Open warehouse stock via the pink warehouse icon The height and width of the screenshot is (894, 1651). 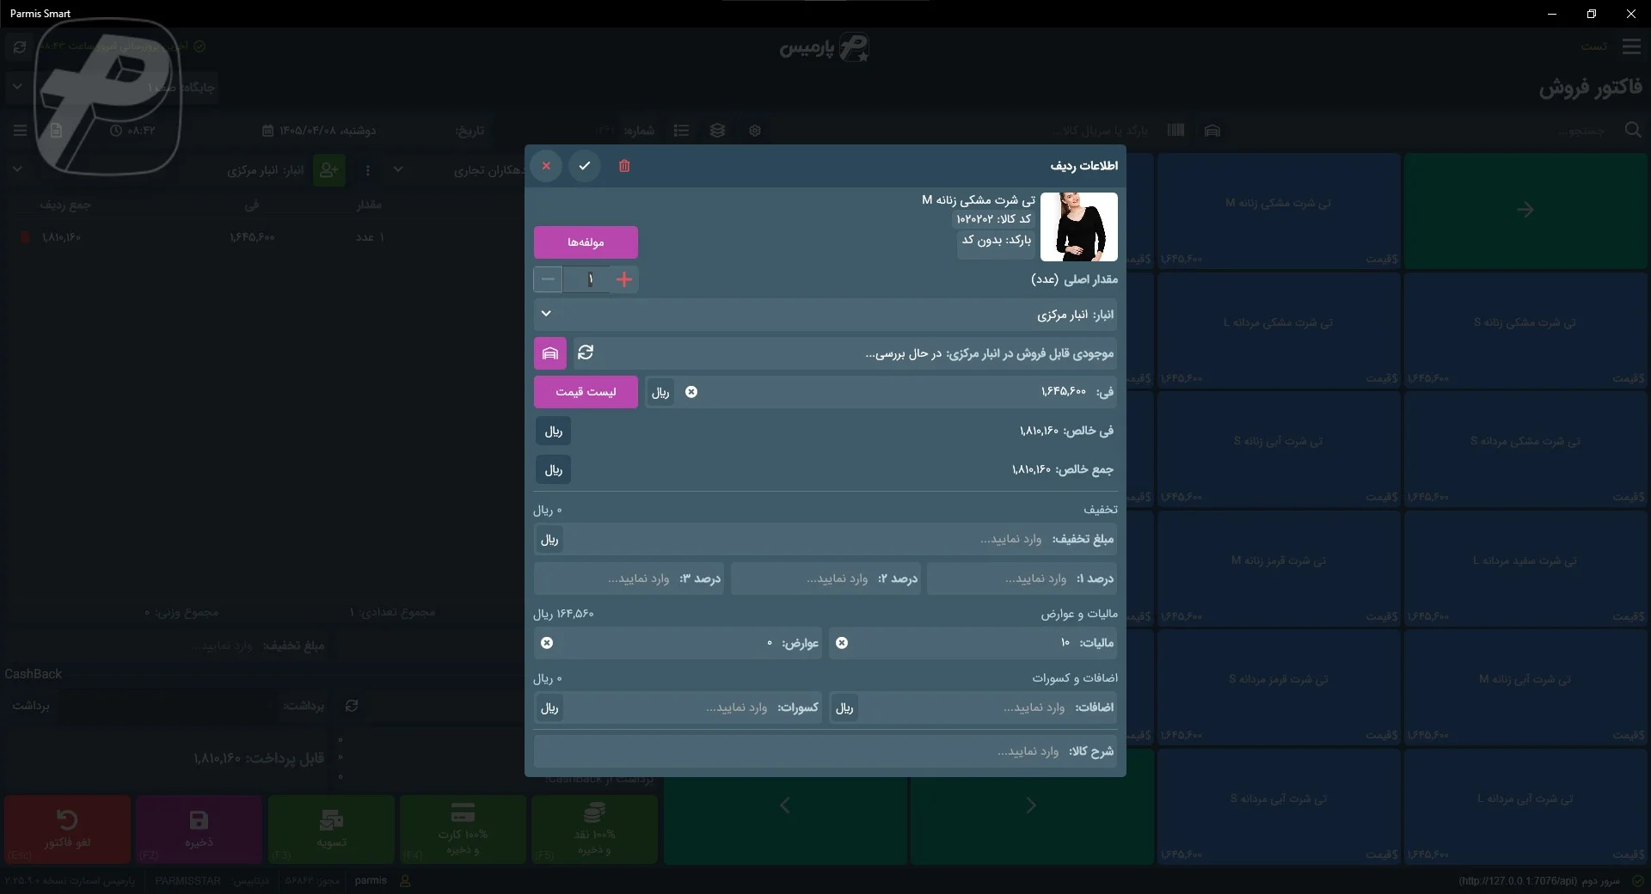coord(550,353)
